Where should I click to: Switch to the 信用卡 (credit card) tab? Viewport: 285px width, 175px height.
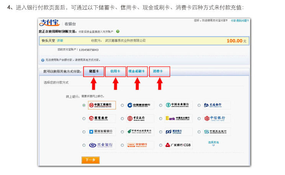pyautogui.click(x=115, y=71)
